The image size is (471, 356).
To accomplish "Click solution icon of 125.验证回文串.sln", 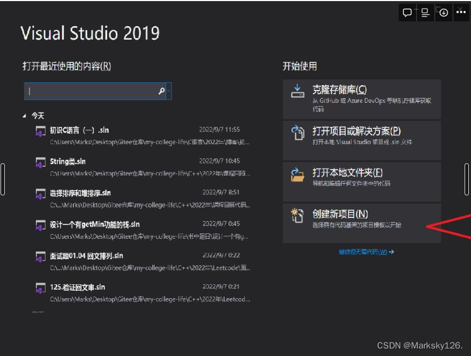I will pos(41,288).
